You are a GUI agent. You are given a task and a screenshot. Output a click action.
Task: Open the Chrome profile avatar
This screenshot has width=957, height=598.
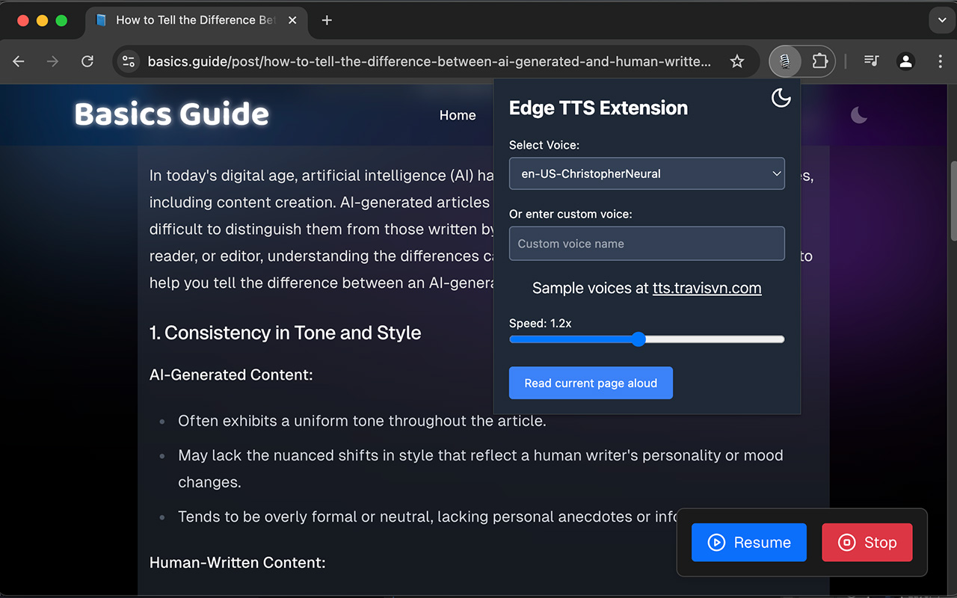[x=905, y=61]
